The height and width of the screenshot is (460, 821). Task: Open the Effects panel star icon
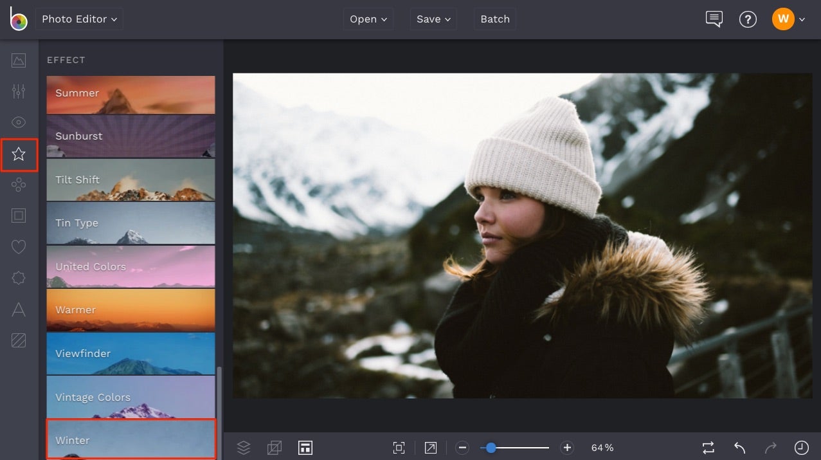point(19,154)
